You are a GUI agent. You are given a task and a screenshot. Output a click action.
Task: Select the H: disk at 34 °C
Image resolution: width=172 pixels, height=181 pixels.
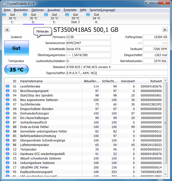[96, 18]
